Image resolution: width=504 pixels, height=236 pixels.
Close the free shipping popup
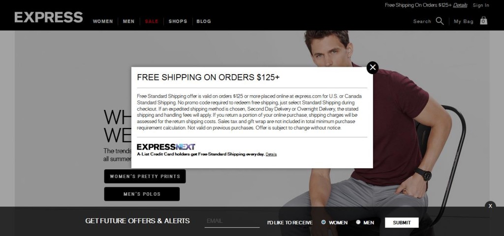coord(373,68)
